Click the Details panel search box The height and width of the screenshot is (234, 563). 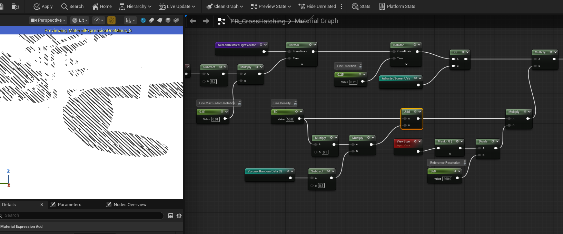83,215
